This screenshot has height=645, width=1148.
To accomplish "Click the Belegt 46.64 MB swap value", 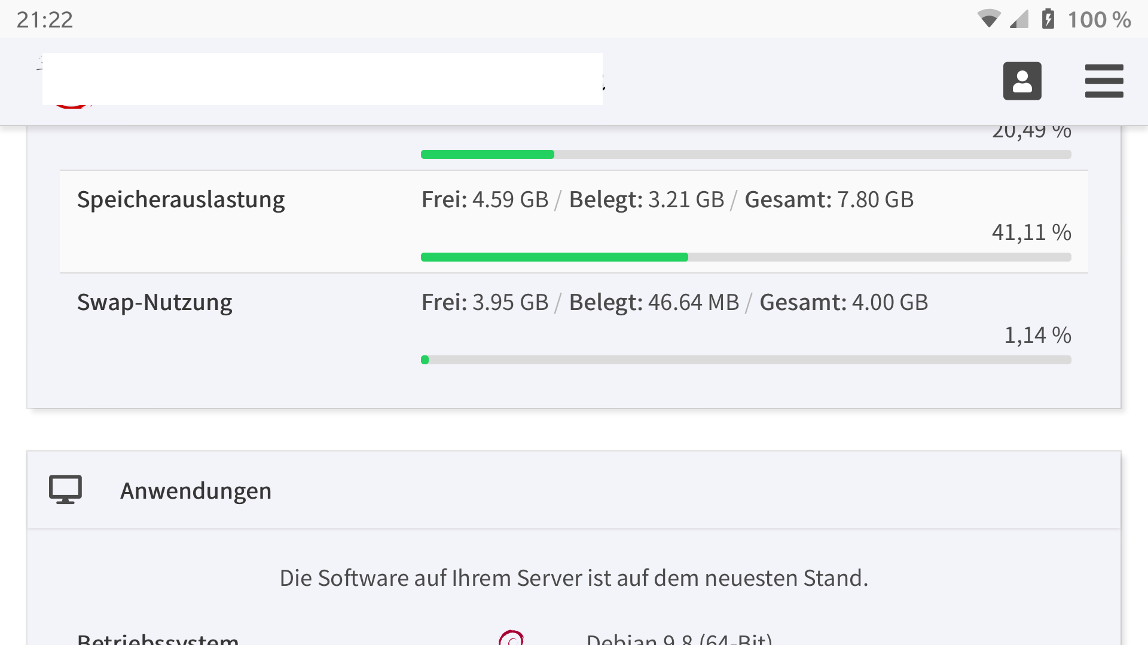I will click(654, 302).
